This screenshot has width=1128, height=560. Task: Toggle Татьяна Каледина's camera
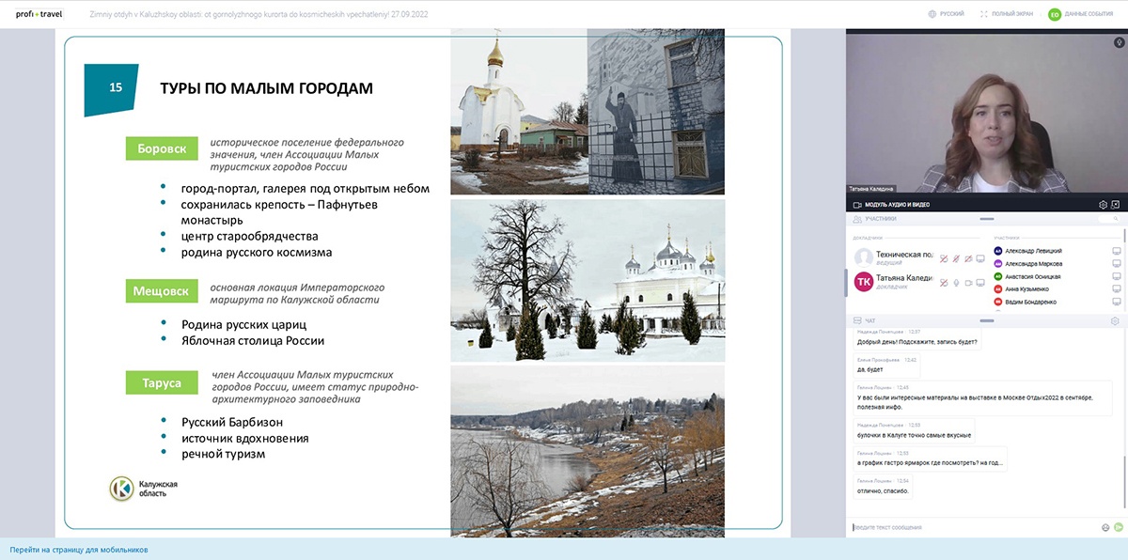point(968,282)
